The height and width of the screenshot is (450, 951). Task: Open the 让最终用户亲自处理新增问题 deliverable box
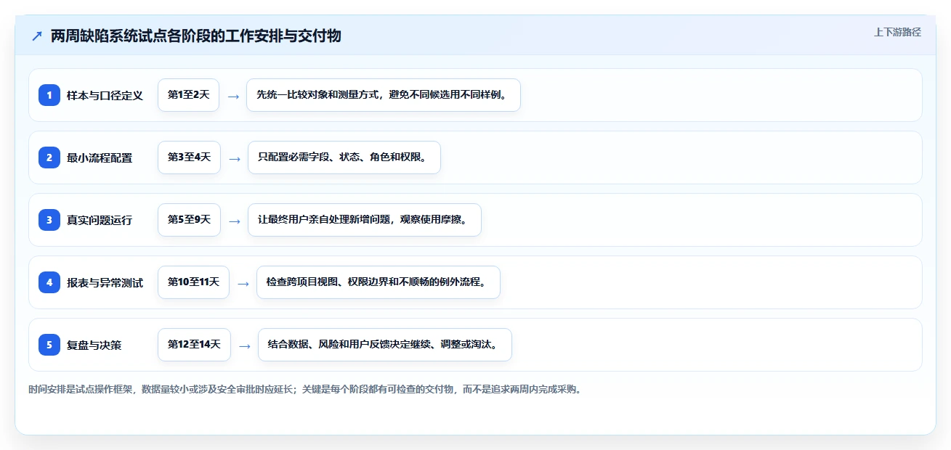[365, 220]
